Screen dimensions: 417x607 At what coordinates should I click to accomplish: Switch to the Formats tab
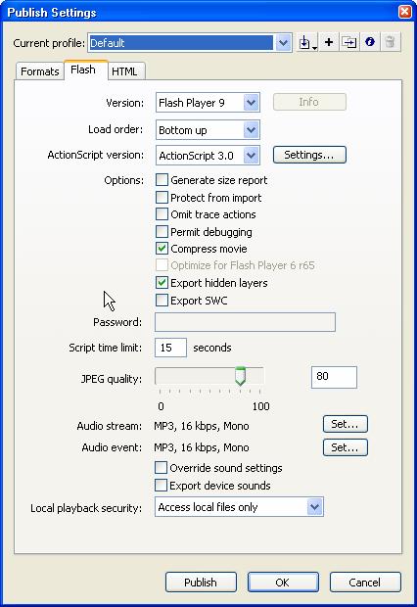tap(40, 71)
